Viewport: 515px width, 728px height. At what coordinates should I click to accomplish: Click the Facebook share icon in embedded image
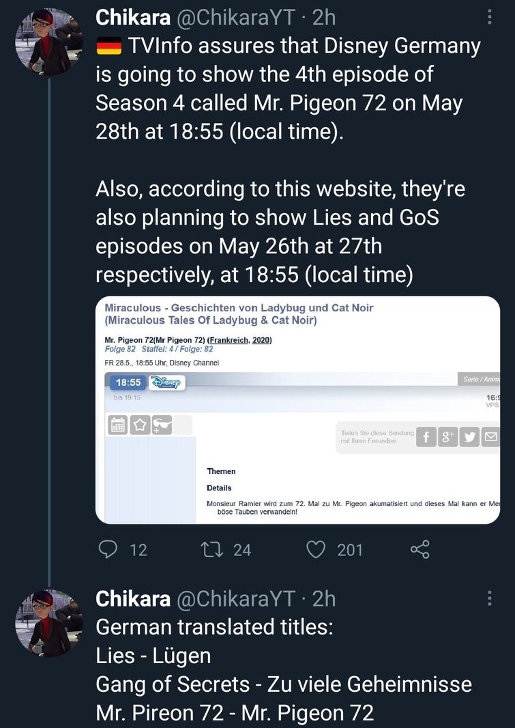tap(426, 437)
